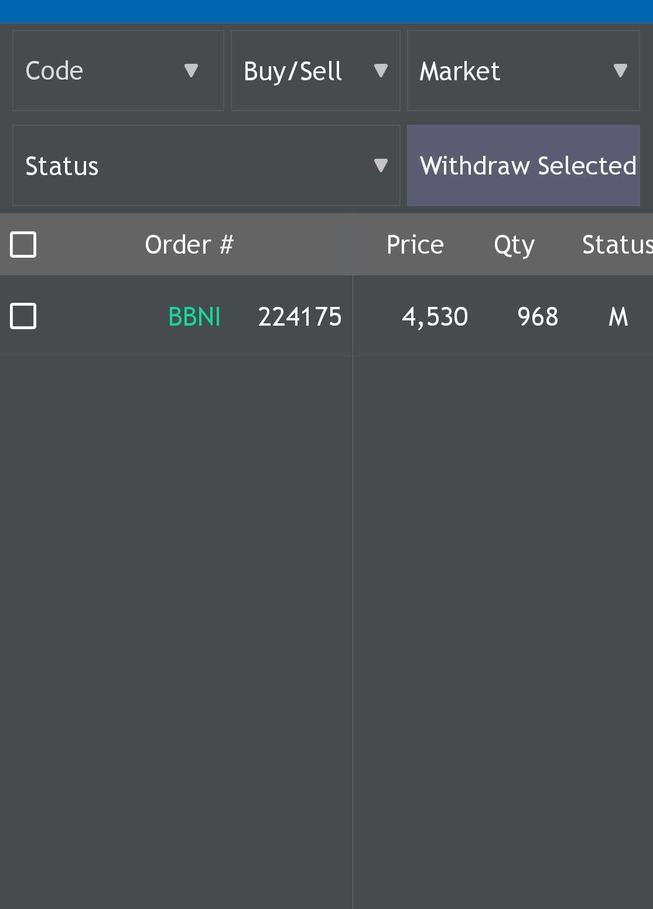Sort by the Order # column header
This screenshot has width=653, height=909.
pyautogui.click(x=189, y=244)
